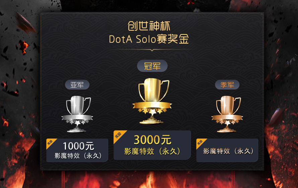
Task: Click the silver runner-up trophy icon
Action: (77, 114)
